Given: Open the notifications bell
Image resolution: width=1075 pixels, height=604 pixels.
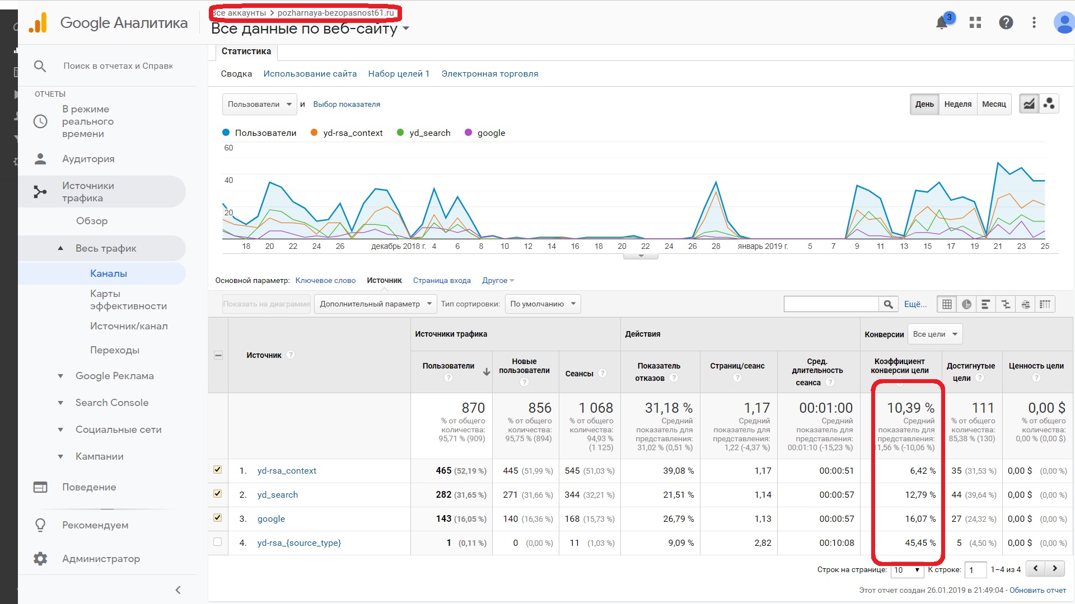Looking at the screenshot, I should (x=942, y=22).
